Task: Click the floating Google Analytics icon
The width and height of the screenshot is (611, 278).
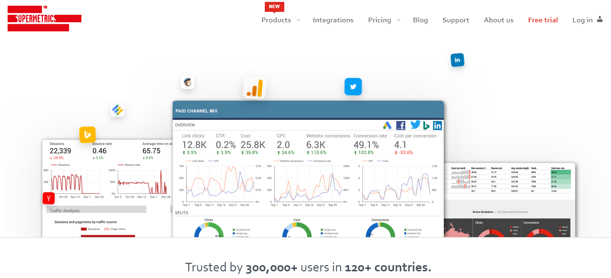Action: (254, 88)
